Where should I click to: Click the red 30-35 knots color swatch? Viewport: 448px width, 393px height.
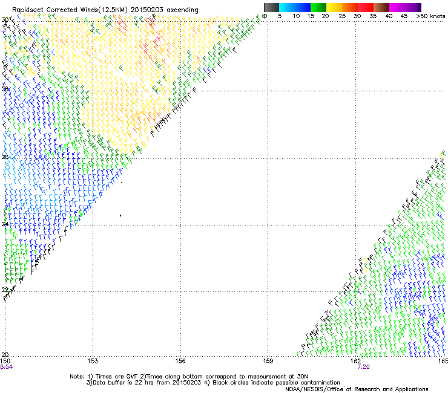[x=366, y=7]
